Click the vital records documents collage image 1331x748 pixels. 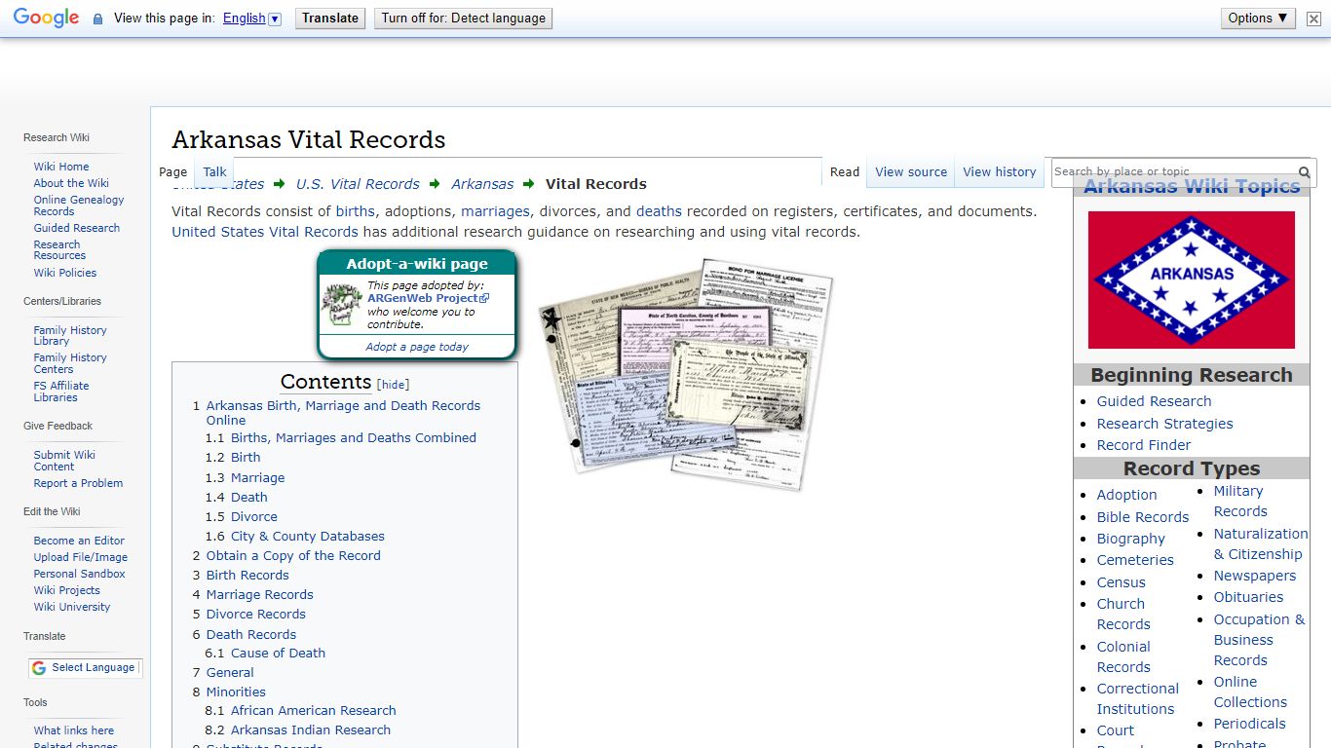click(686, 374)
